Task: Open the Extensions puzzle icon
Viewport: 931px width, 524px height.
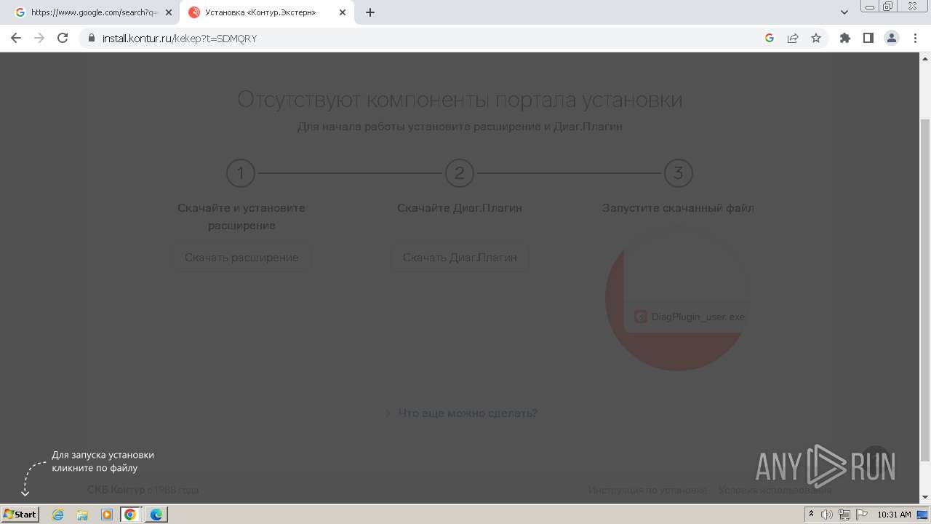Action: [x=845, y=38]
